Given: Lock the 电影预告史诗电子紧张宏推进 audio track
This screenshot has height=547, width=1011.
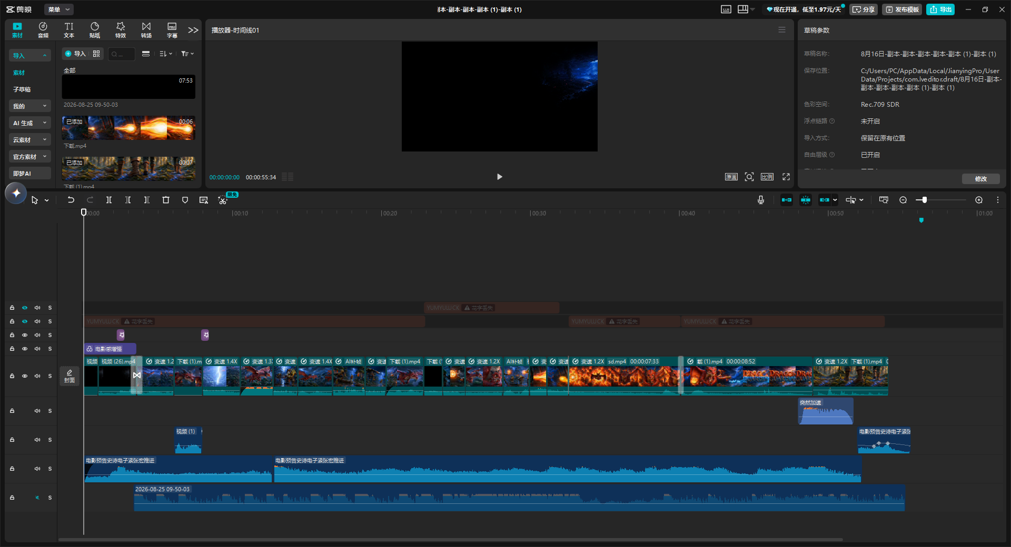Looking at the screenshot, I should click(12, 469).
